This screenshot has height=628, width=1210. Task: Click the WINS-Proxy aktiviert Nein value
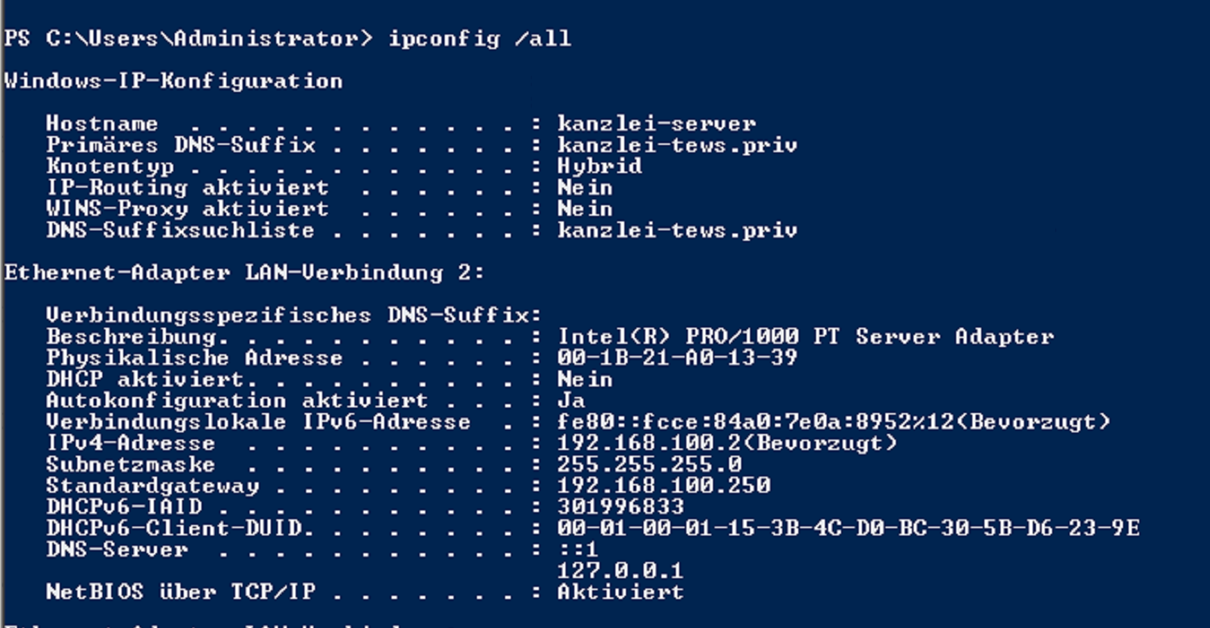(x=585, y=209)
